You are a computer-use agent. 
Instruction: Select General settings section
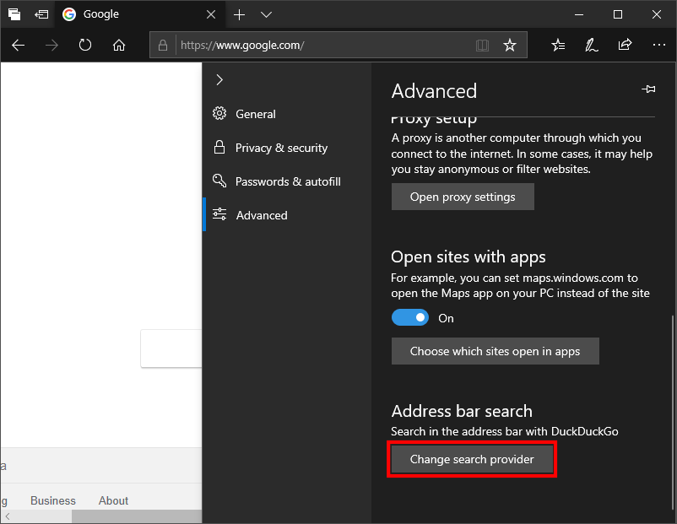(255, 114)
